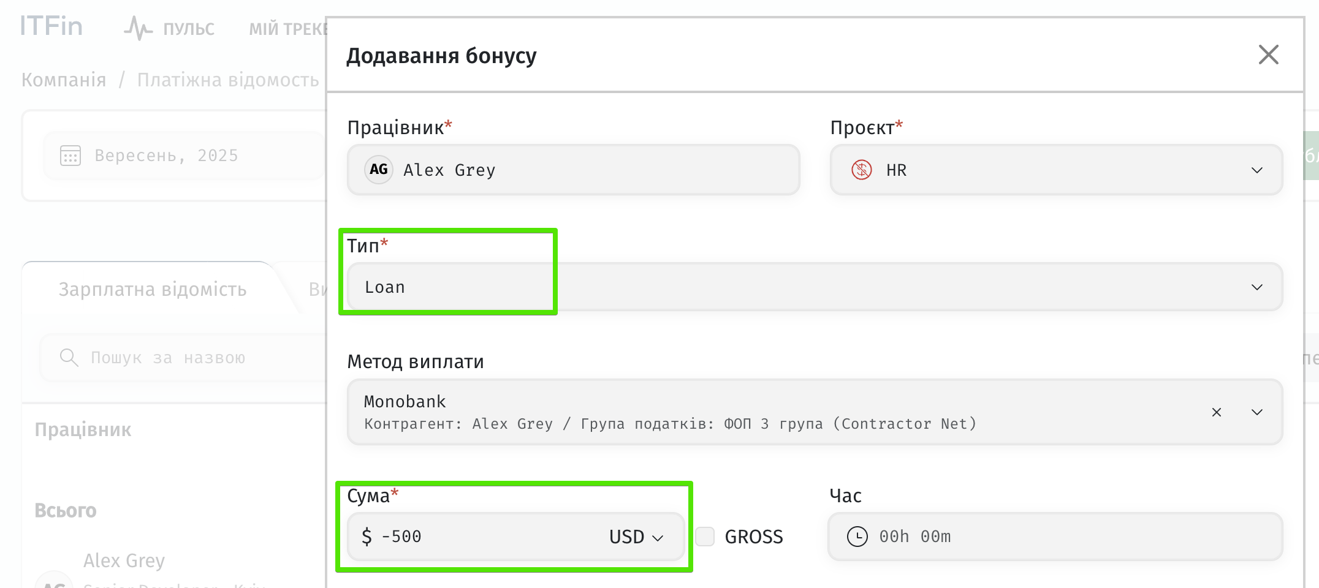
Task: Clear the Monobank payment method selection
Action: click(x=1217, y=412)
